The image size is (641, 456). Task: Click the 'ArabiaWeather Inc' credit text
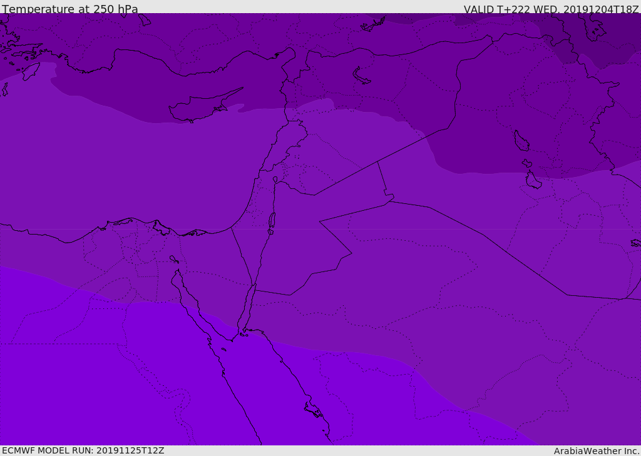click(x=597, y=451)
